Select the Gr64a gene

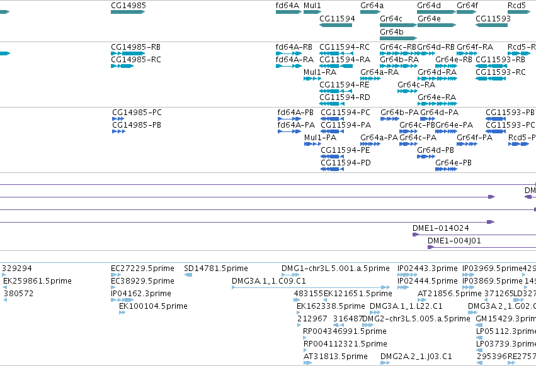point(370,12)
